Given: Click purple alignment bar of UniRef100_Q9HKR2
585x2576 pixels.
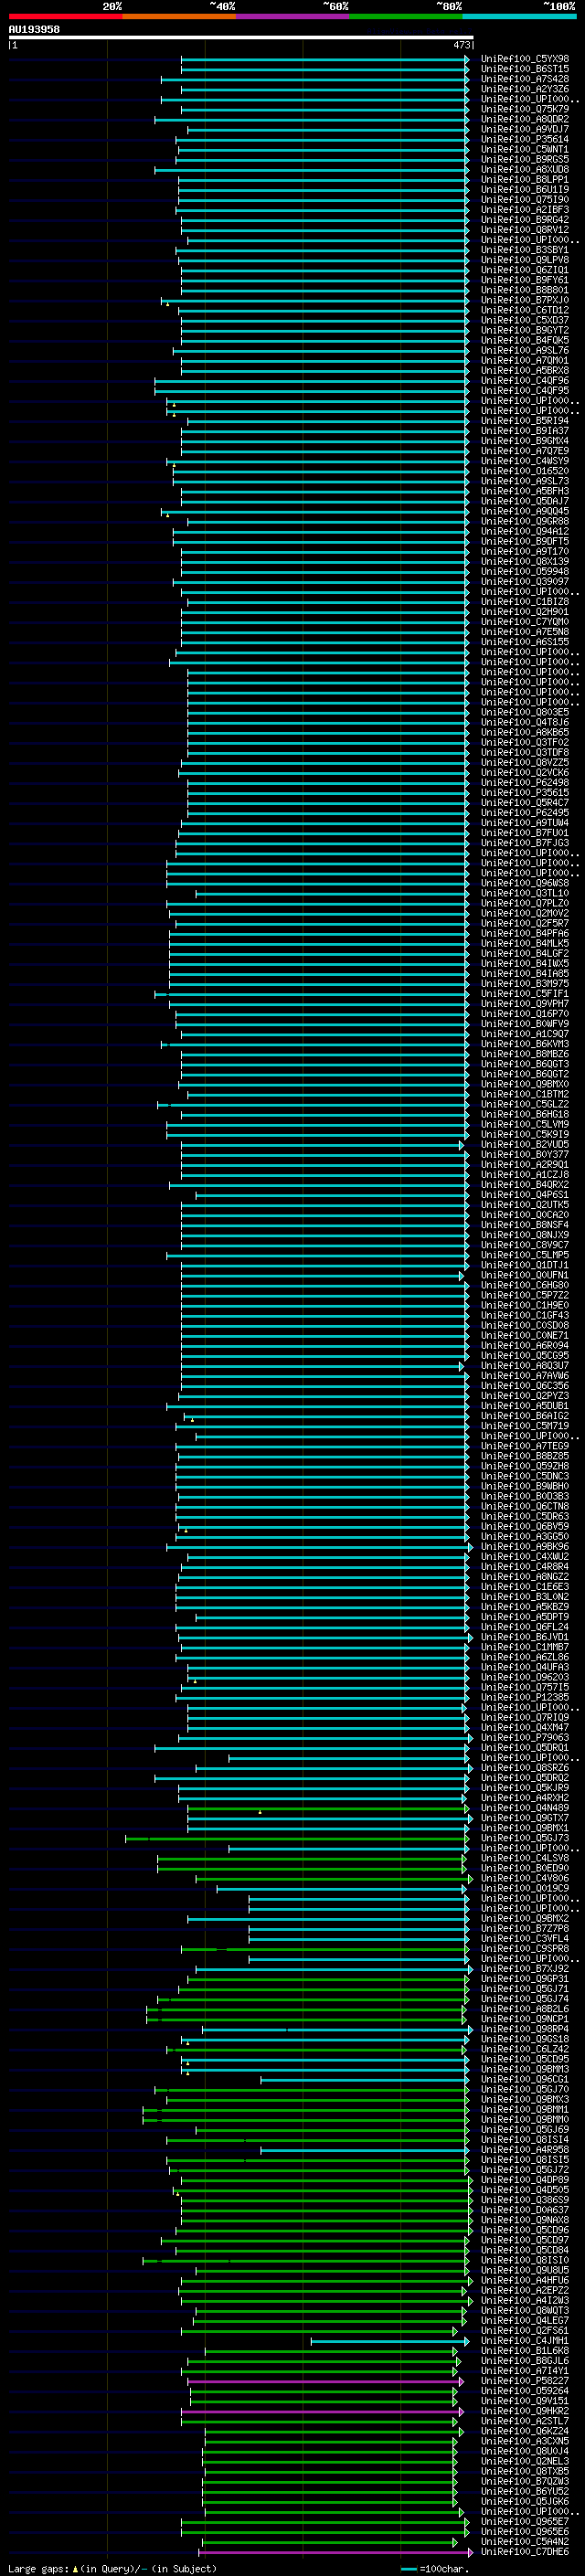Looking at the screenshot, I should 321,2411.
